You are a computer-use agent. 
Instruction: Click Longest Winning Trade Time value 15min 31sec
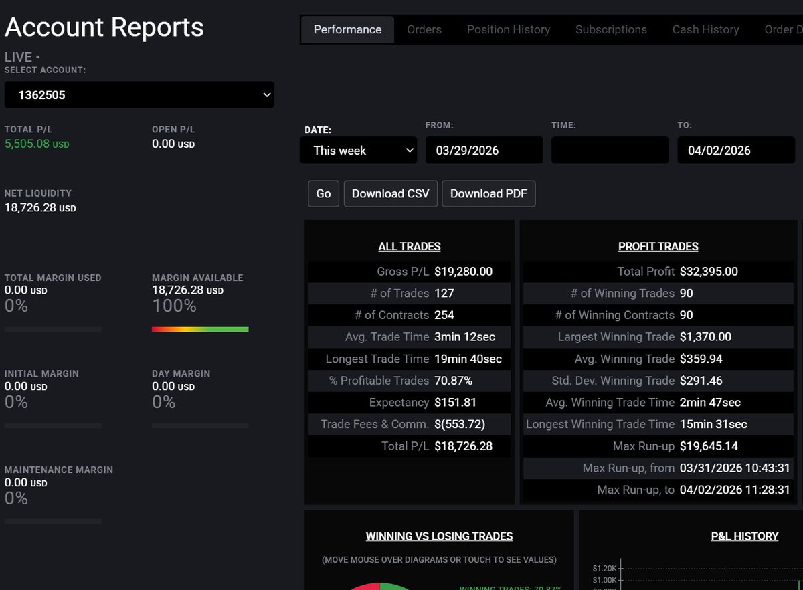coord(713,424)
